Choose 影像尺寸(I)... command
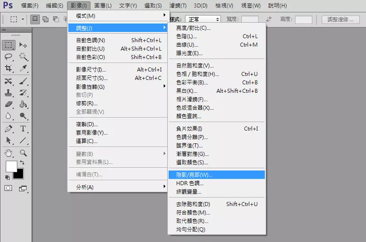Screen dimensions: 366x242 click(118, 70)
